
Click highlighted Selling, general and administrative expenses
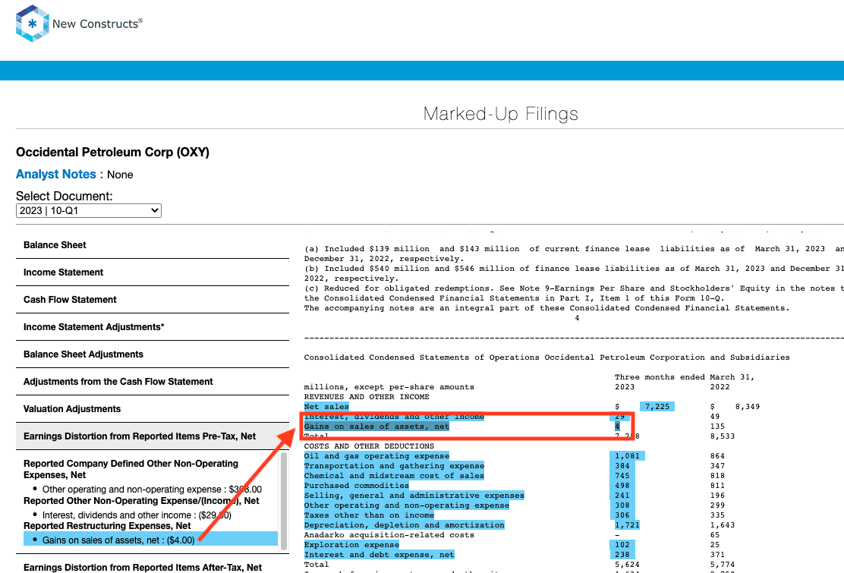click(x=414, y=496)
